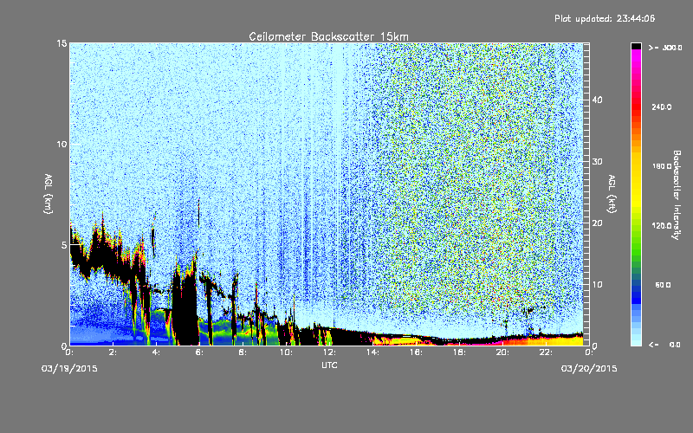693x433 pixels.
Task: Click the '<= 0.0' colorbar minimum label
Action: pyautogui.click(x=665, y=345)
